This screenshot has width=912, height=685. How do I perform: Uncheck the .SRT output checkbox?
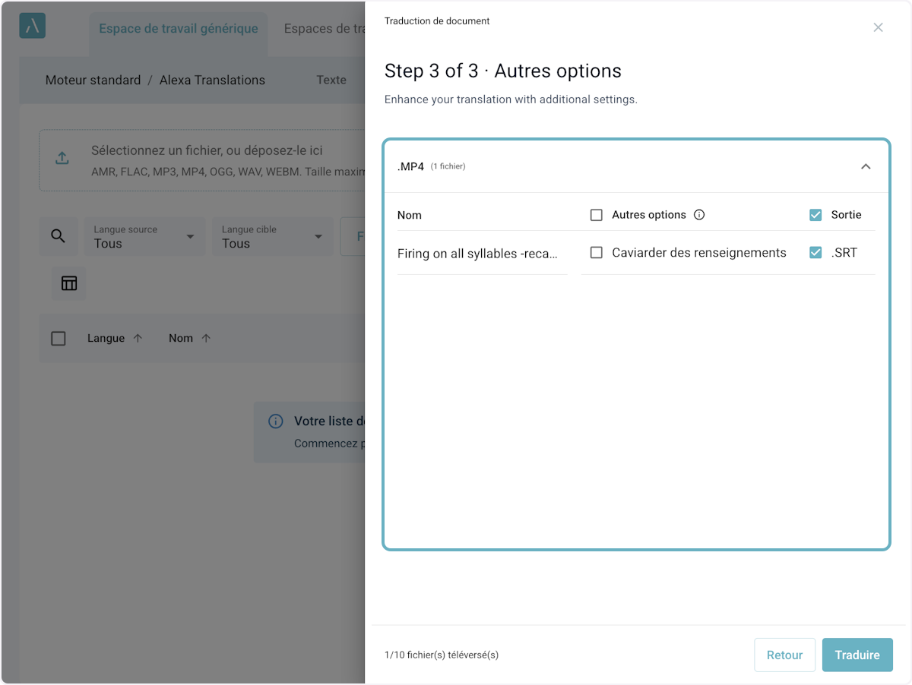[x=815, y=252]
